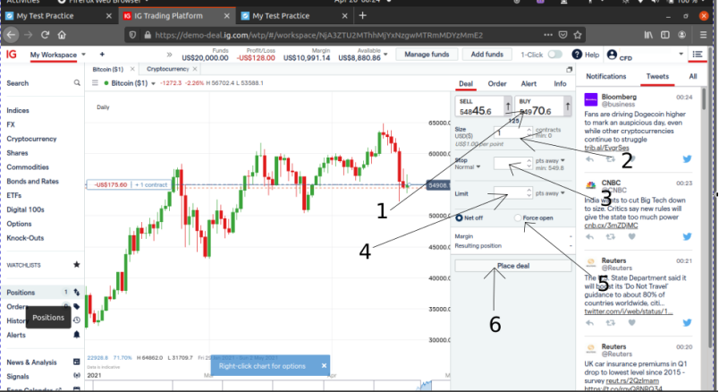Retweet the CNBC tweet

click(x=610, y=237)
